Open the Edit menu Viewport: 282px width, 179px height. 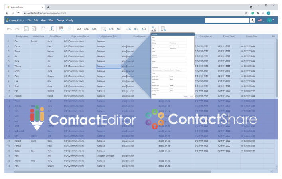coord(36,20)
